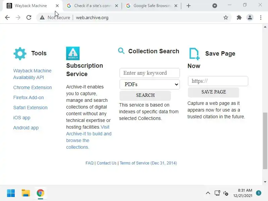Click the blue Tools gear icon
The height and width of the screenshot is (201, 268).
pyautogui.click(x=20, y=54)
